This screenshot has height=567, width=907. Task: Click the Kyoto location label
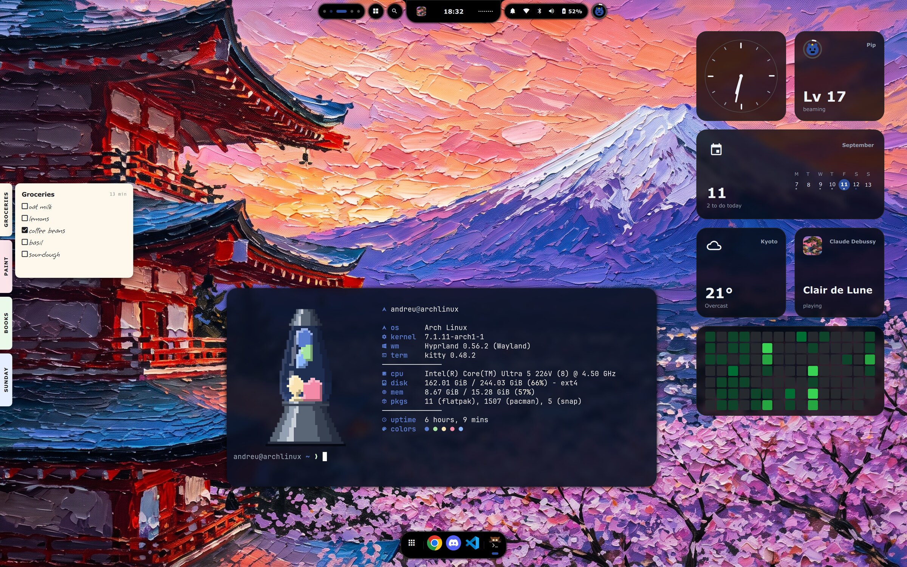[x=769, y=242]
